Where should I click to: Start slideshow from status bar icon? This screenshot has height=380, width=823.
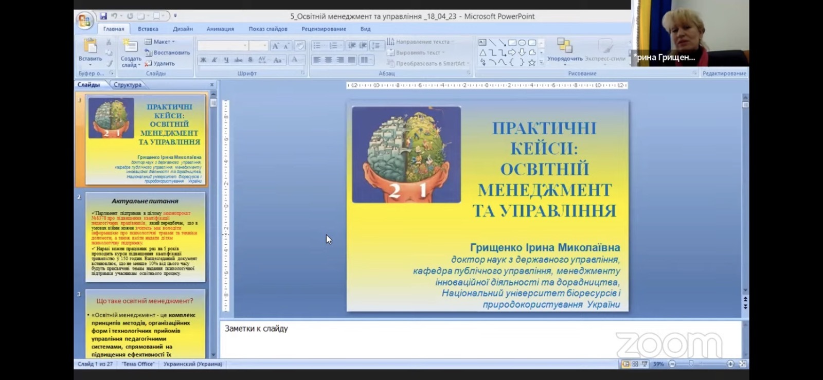click(x=645, y=364)
